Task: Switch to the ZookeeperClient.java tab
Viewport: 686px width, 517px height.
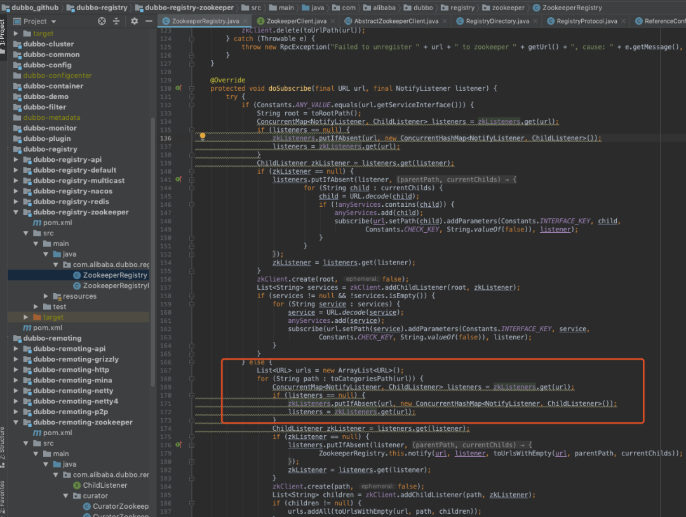Action: (x=296, y=22)
